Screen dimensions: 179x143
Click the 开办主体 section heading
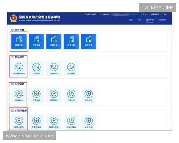click(x=20, y=30)
